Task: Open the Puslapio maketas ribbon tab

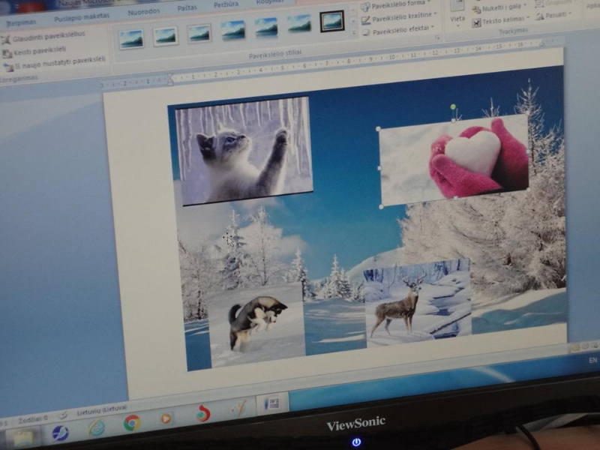Action: [82, 17]
